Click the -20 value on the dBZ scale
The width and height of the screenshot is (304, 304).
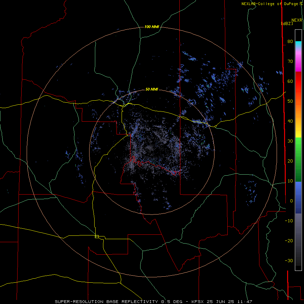tap(289, 240)
